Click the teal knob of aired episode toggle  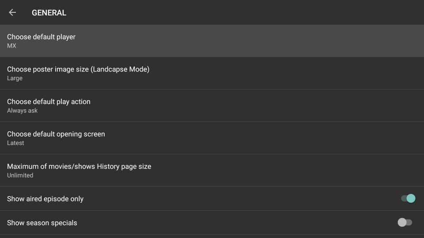411,198
